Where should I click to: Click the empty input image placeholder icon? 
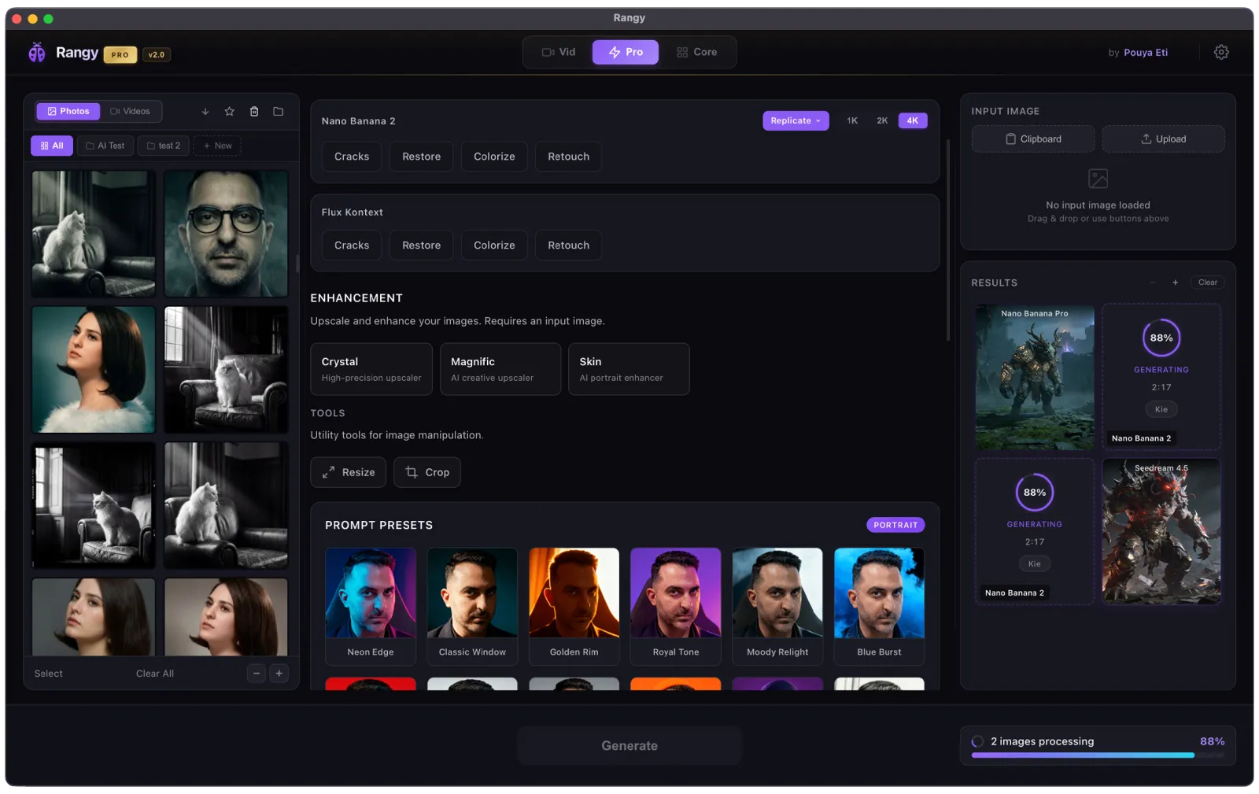coord(1098,179)
